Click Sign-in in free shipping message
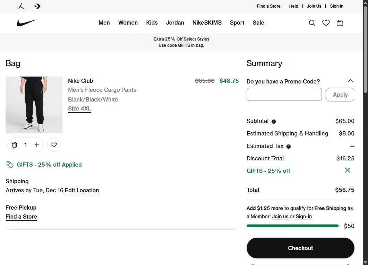Screen dimensions: 368x265 pos(304,217)
